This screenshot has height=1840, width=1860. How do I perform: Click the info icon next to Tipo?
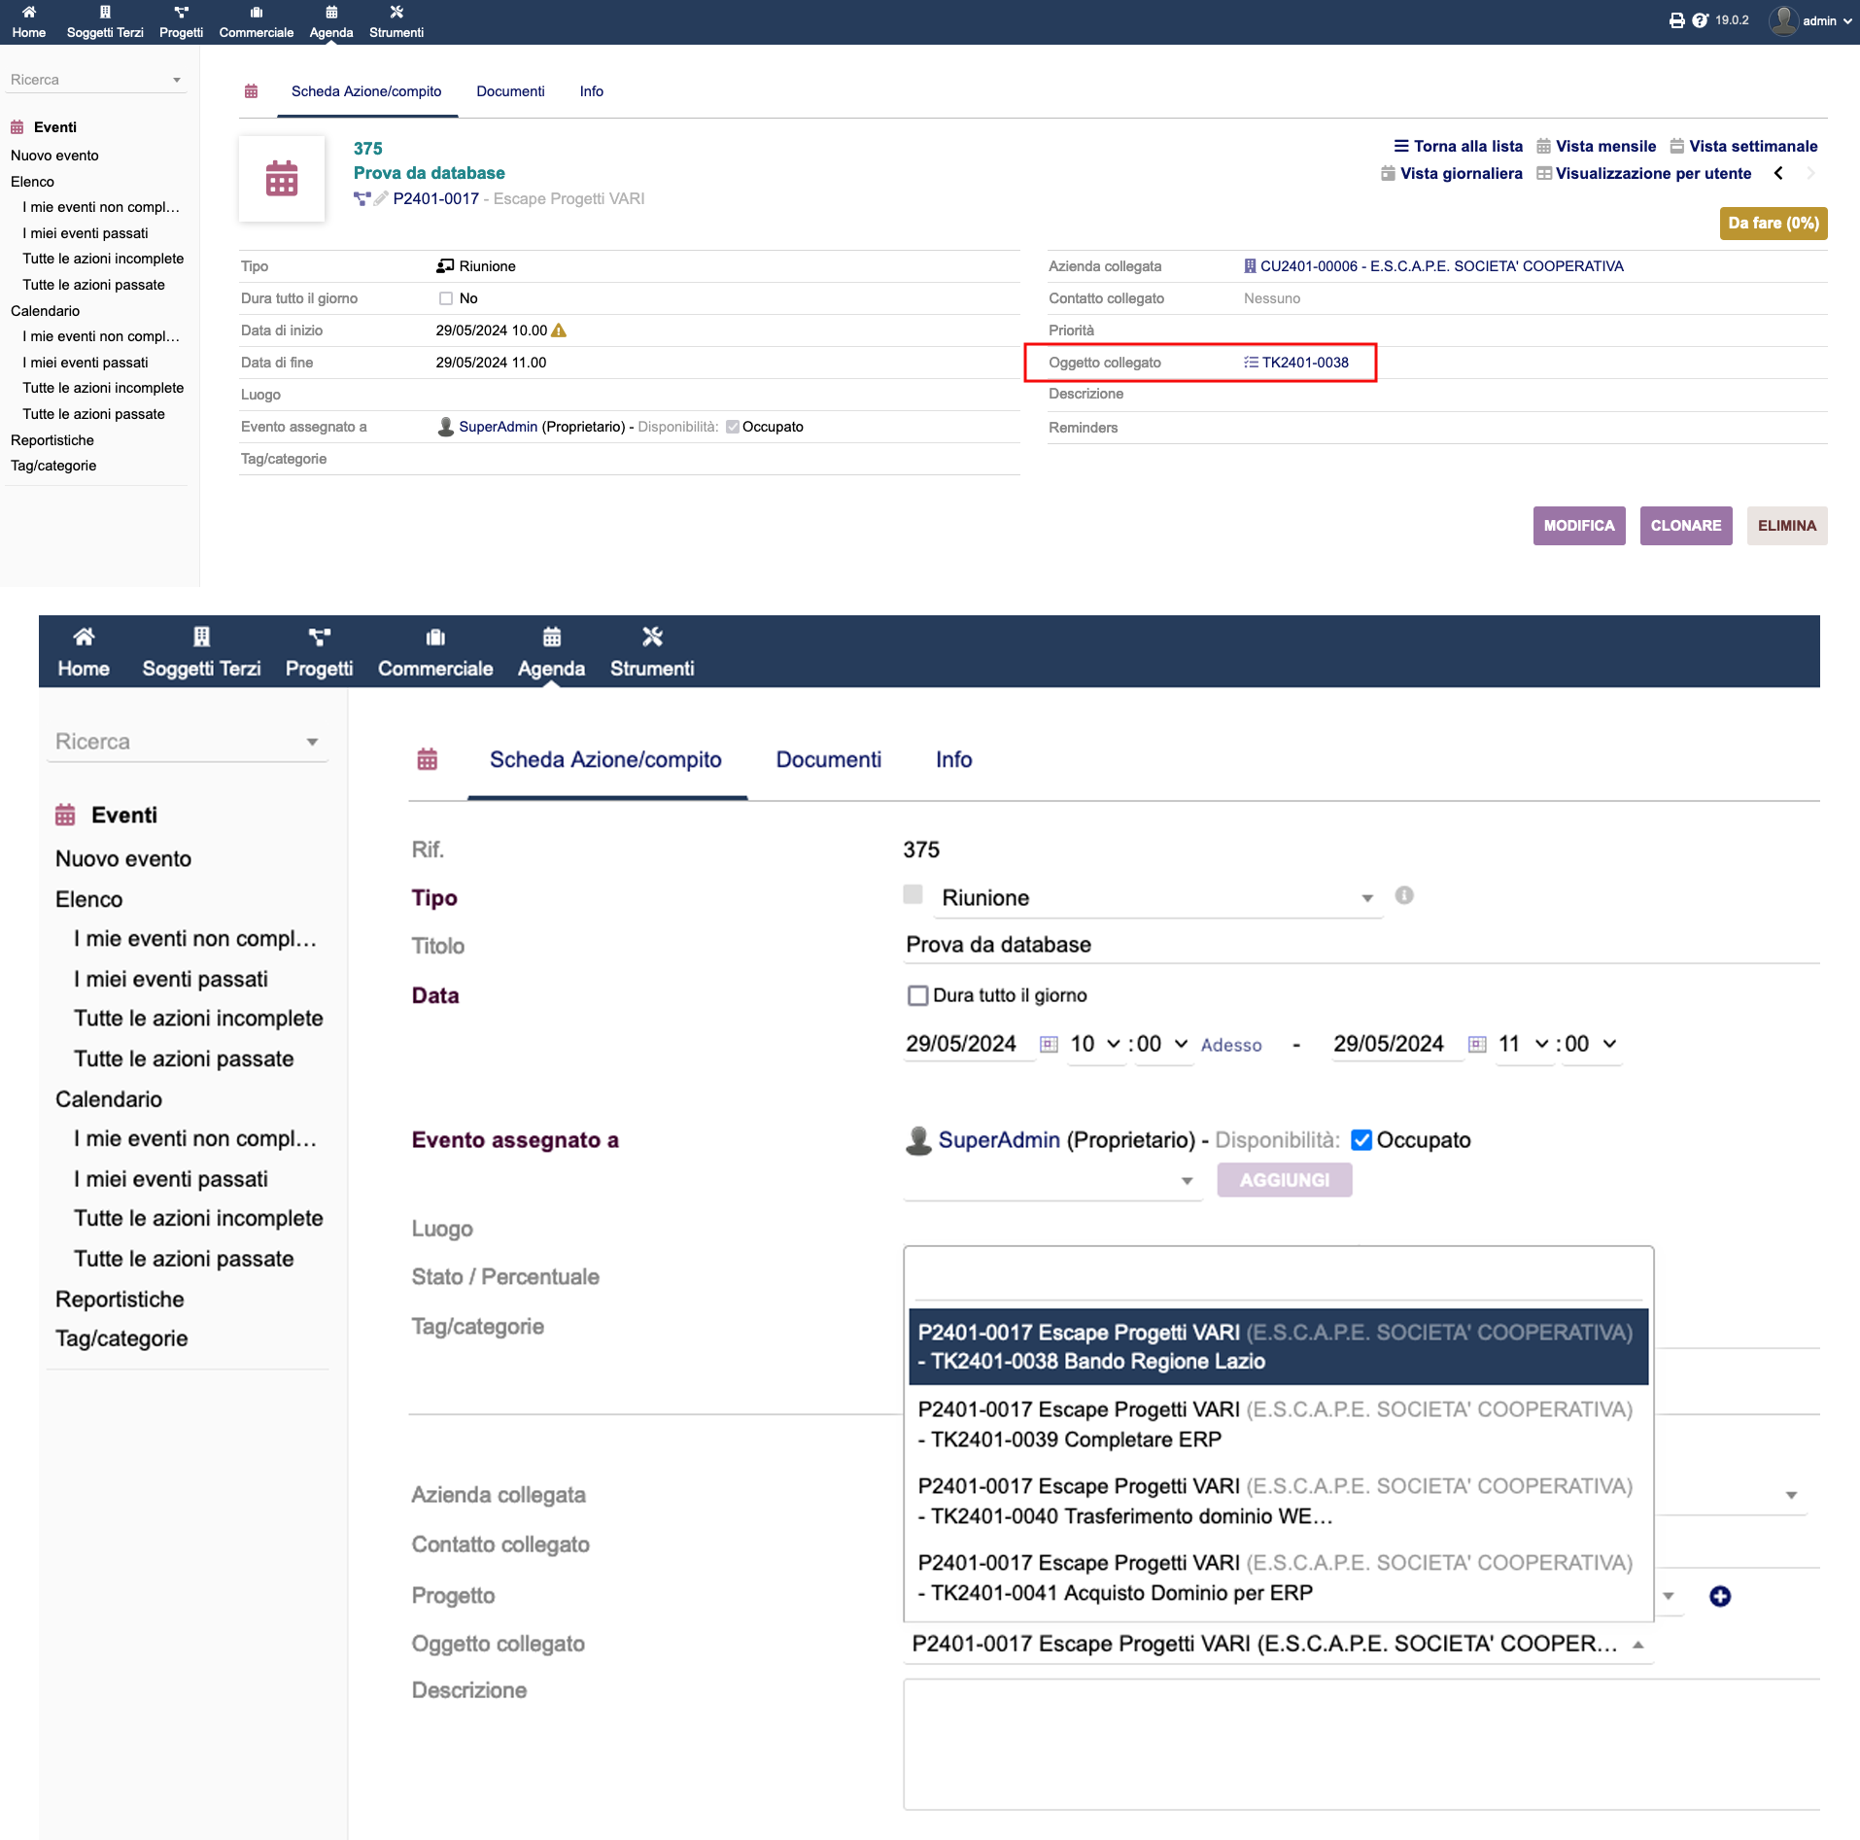click(x=1404, y=895)
